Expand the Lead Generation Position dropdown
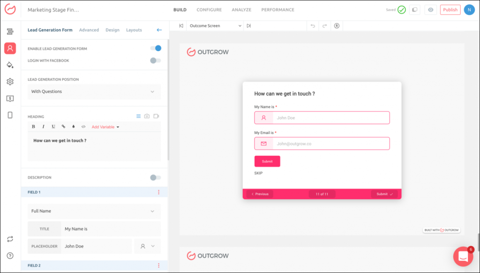Image resolution: width=480 pixels, height=273 pixels. pos(94,92)
